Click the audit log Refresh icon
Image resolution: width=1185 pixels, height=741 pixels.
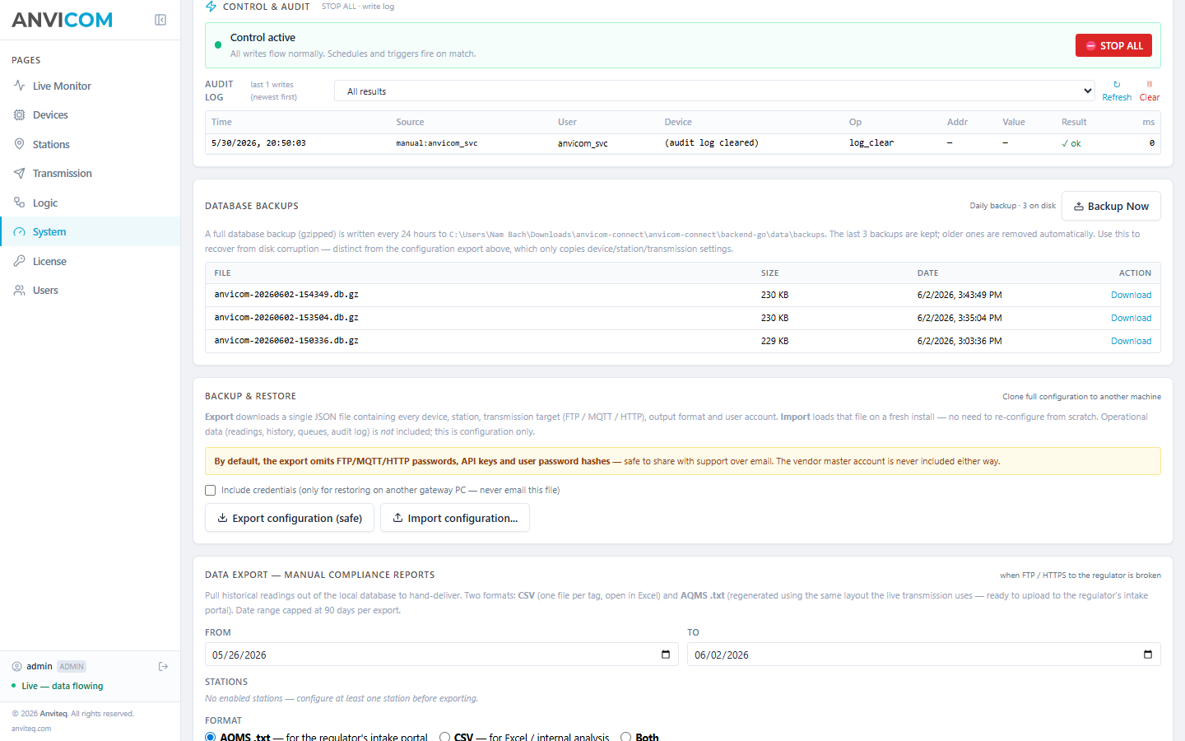1117,85
